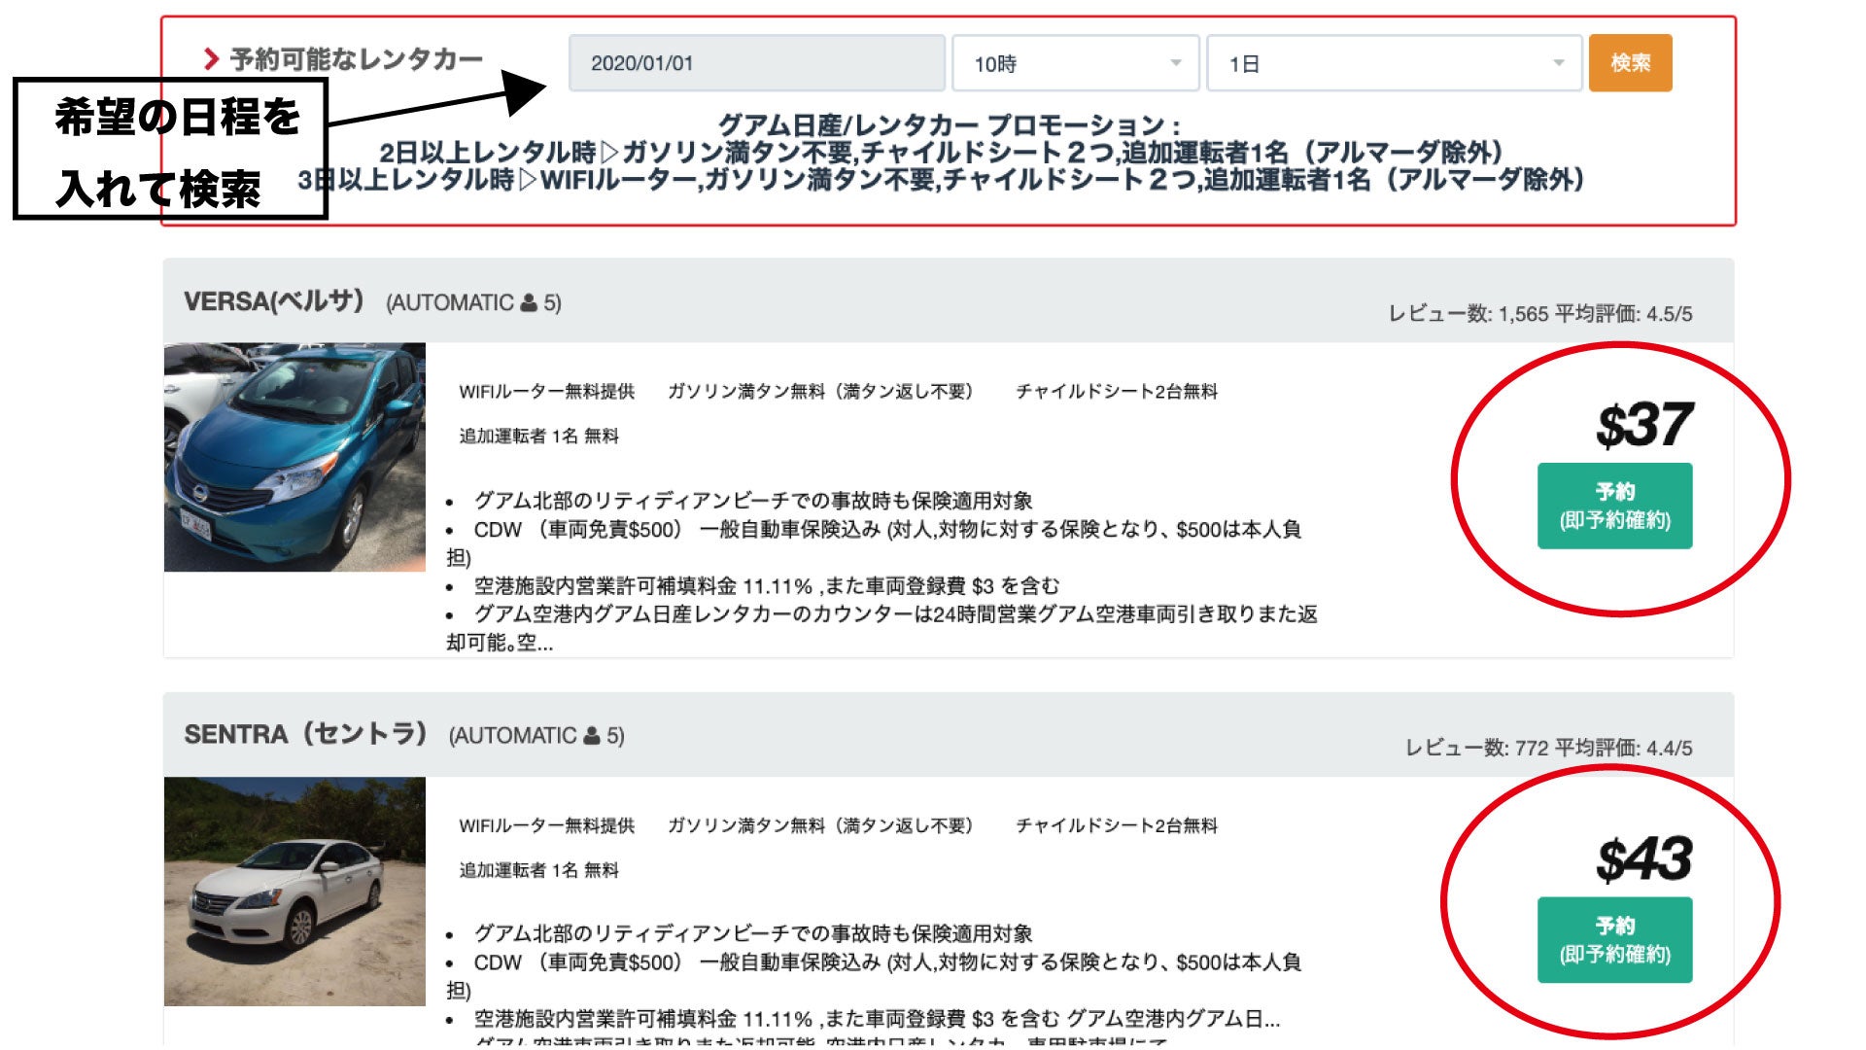Click the SENTRA チャイルドシート2台無料 feature label
Viewport: 1866px width, 1050px height.
click(x=1116, y=825)
